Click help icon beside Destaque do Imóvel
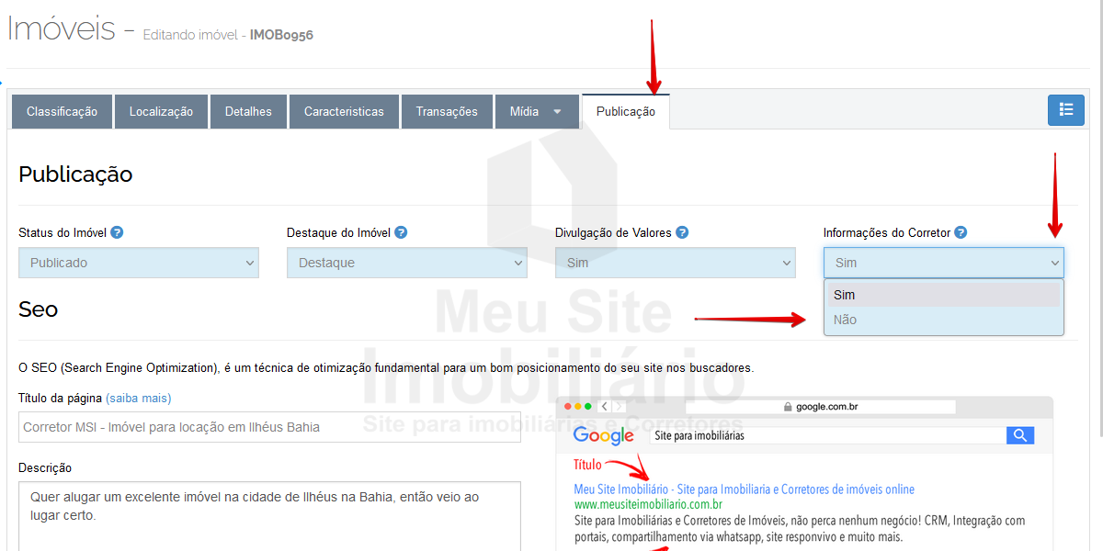 click(401, 233)
